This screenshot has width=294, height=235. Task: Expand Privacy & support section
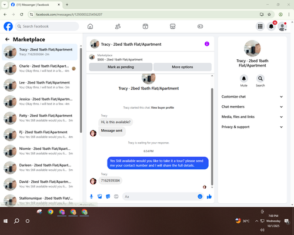[252, 127]
